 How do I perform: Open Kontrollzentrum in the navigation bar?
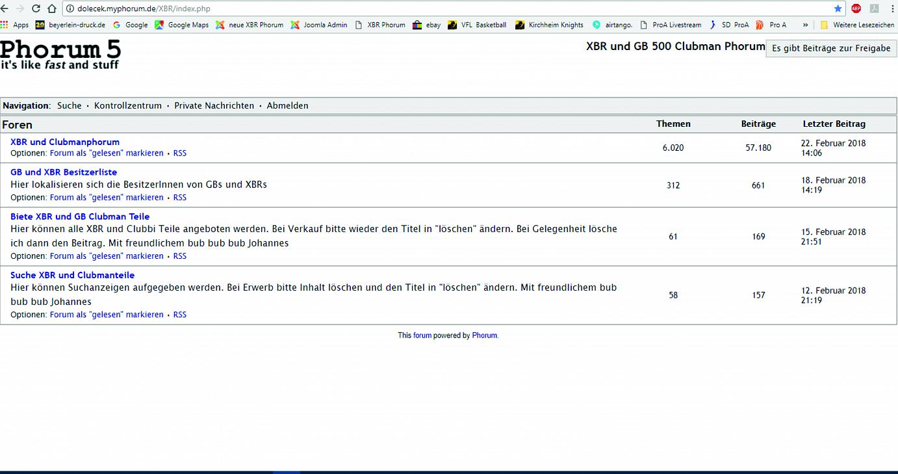pos(128,105)
